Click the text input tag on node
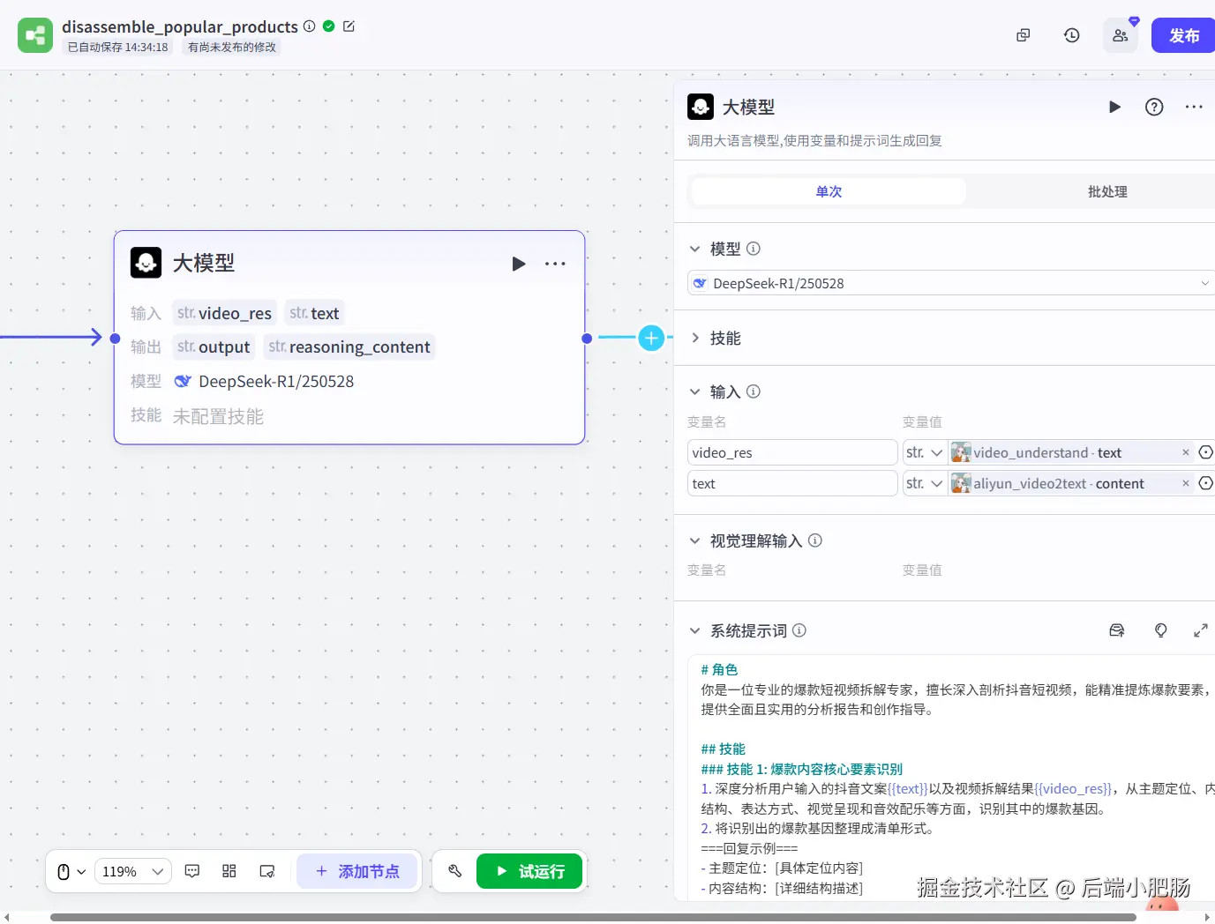Image resolution: width=1215 pixels, height=924 pixels. [314, 313]
